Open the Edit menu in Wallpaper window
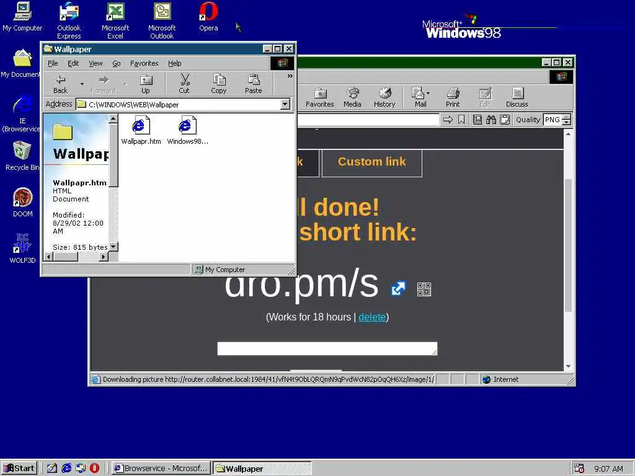Image resolution: width=635 pixels, height=476 pixels. coord(73,64)
